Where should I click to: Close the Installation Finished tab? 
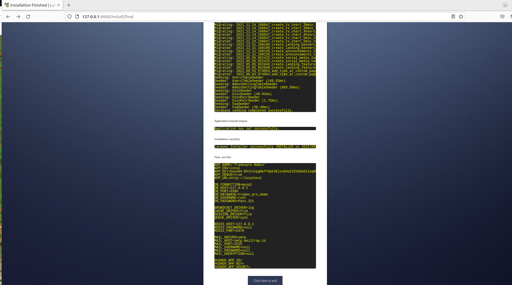coord(58,5)
